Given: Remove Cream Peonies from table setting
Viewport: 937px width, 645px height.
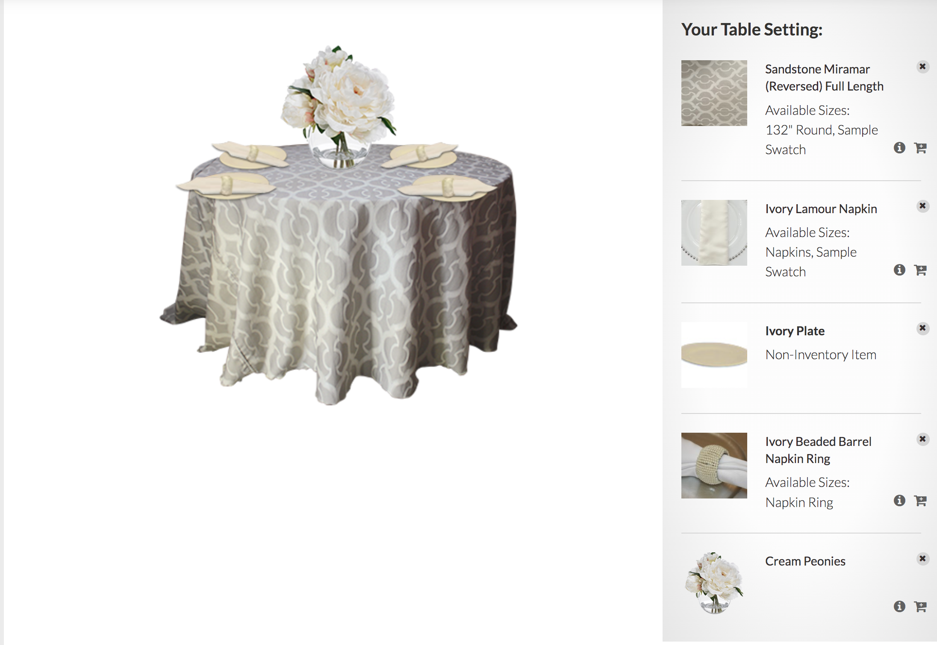Looking at the screenshot, I should 922,559.
